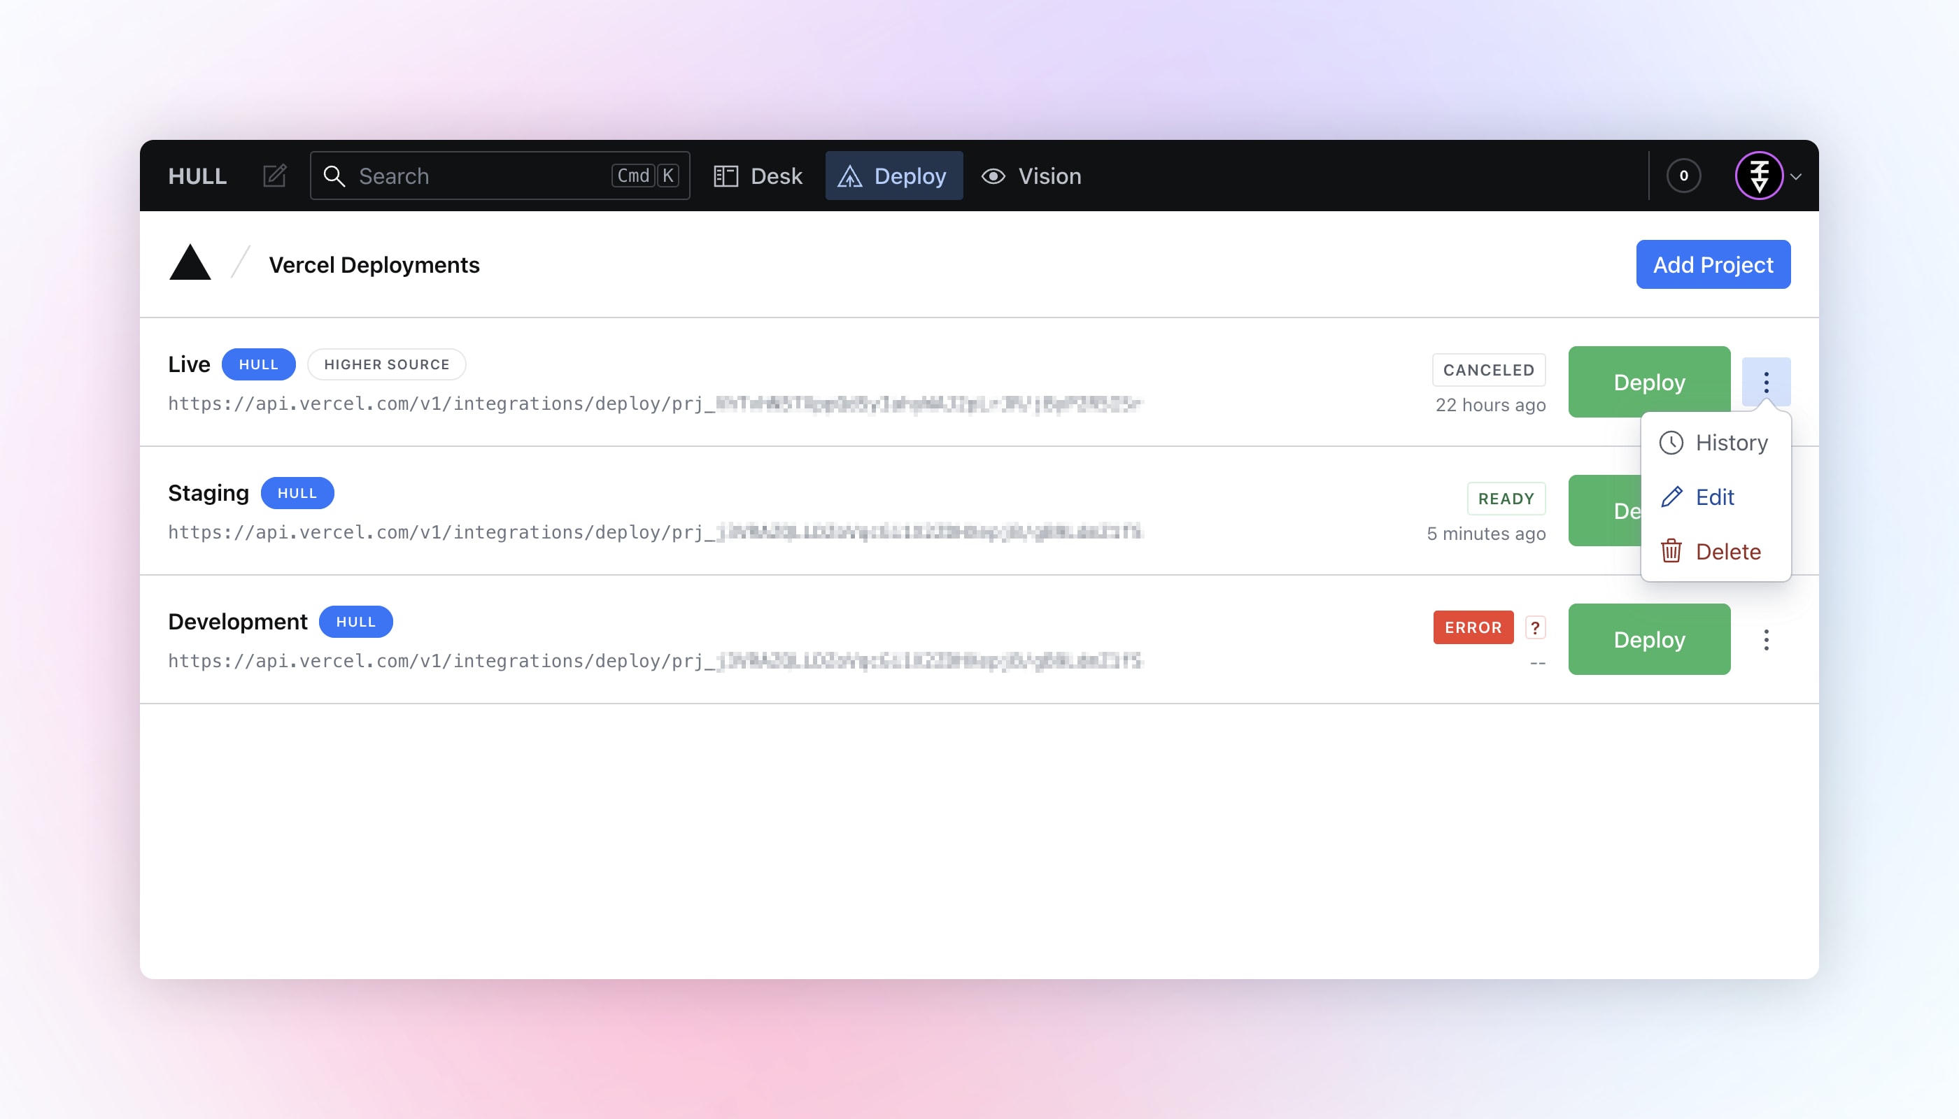Select Edit from the context menu

point(1716,497)
